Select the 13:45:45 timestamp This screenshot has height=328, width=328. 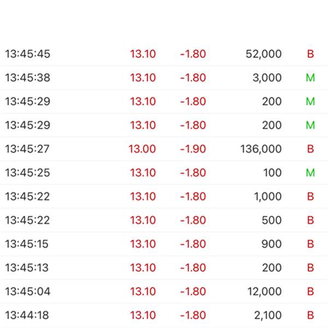(28, 54)
